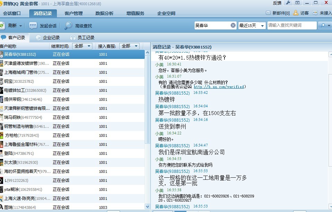Select the 员工记录 sub-tab
Image resolution: width=332 pixels, height=212 pixels.
[82, 38]
